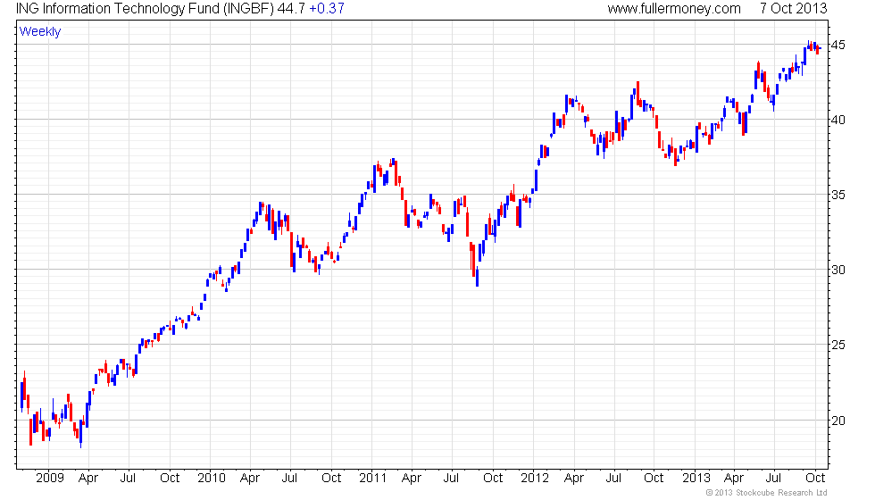
Task: Click the 'Weekly' interval label
Action: pos(40,32)
